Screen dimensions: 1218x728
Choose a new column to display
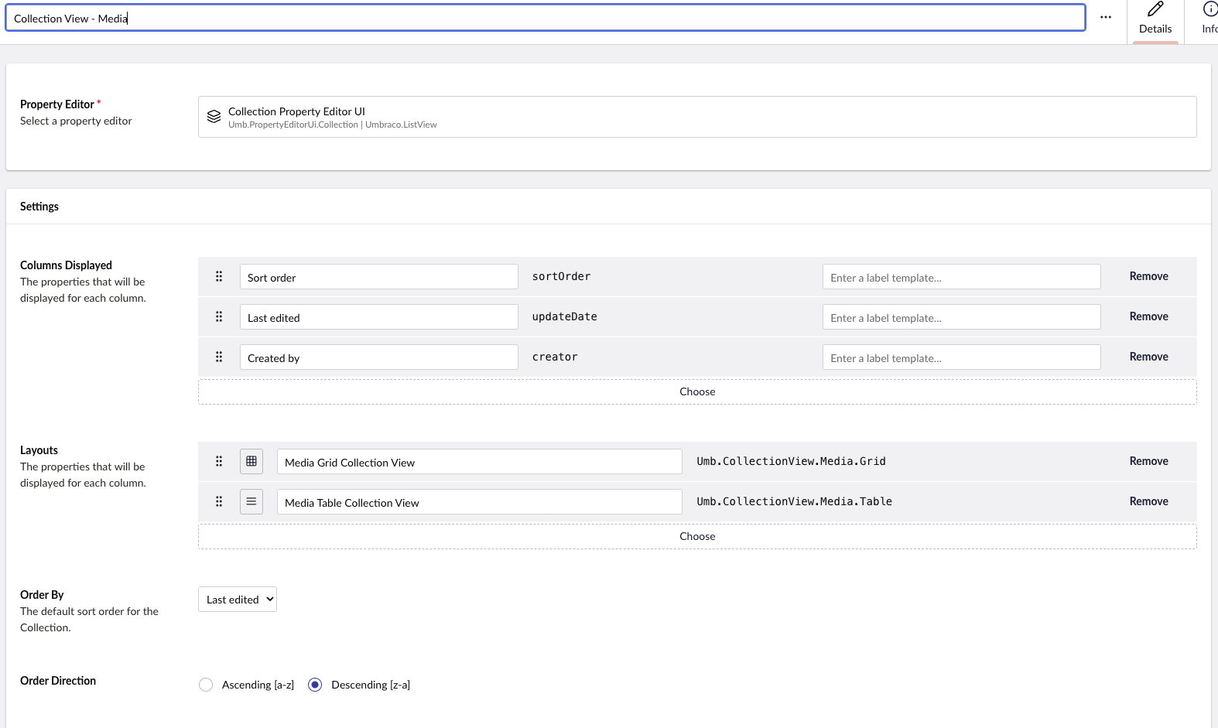point(697,391)
